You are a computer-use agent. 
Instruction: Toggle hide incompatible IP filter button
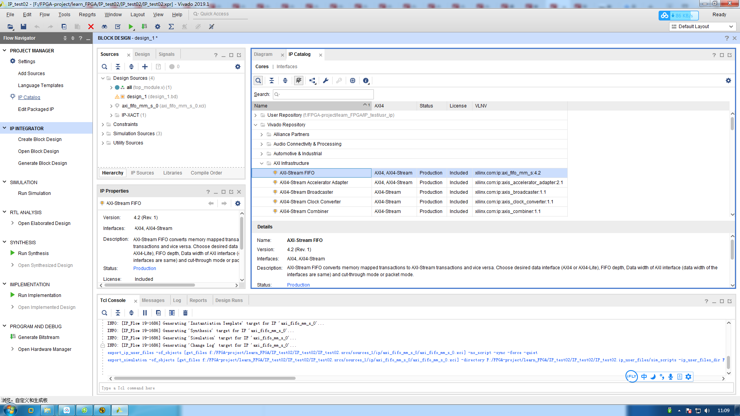point(299,81)
